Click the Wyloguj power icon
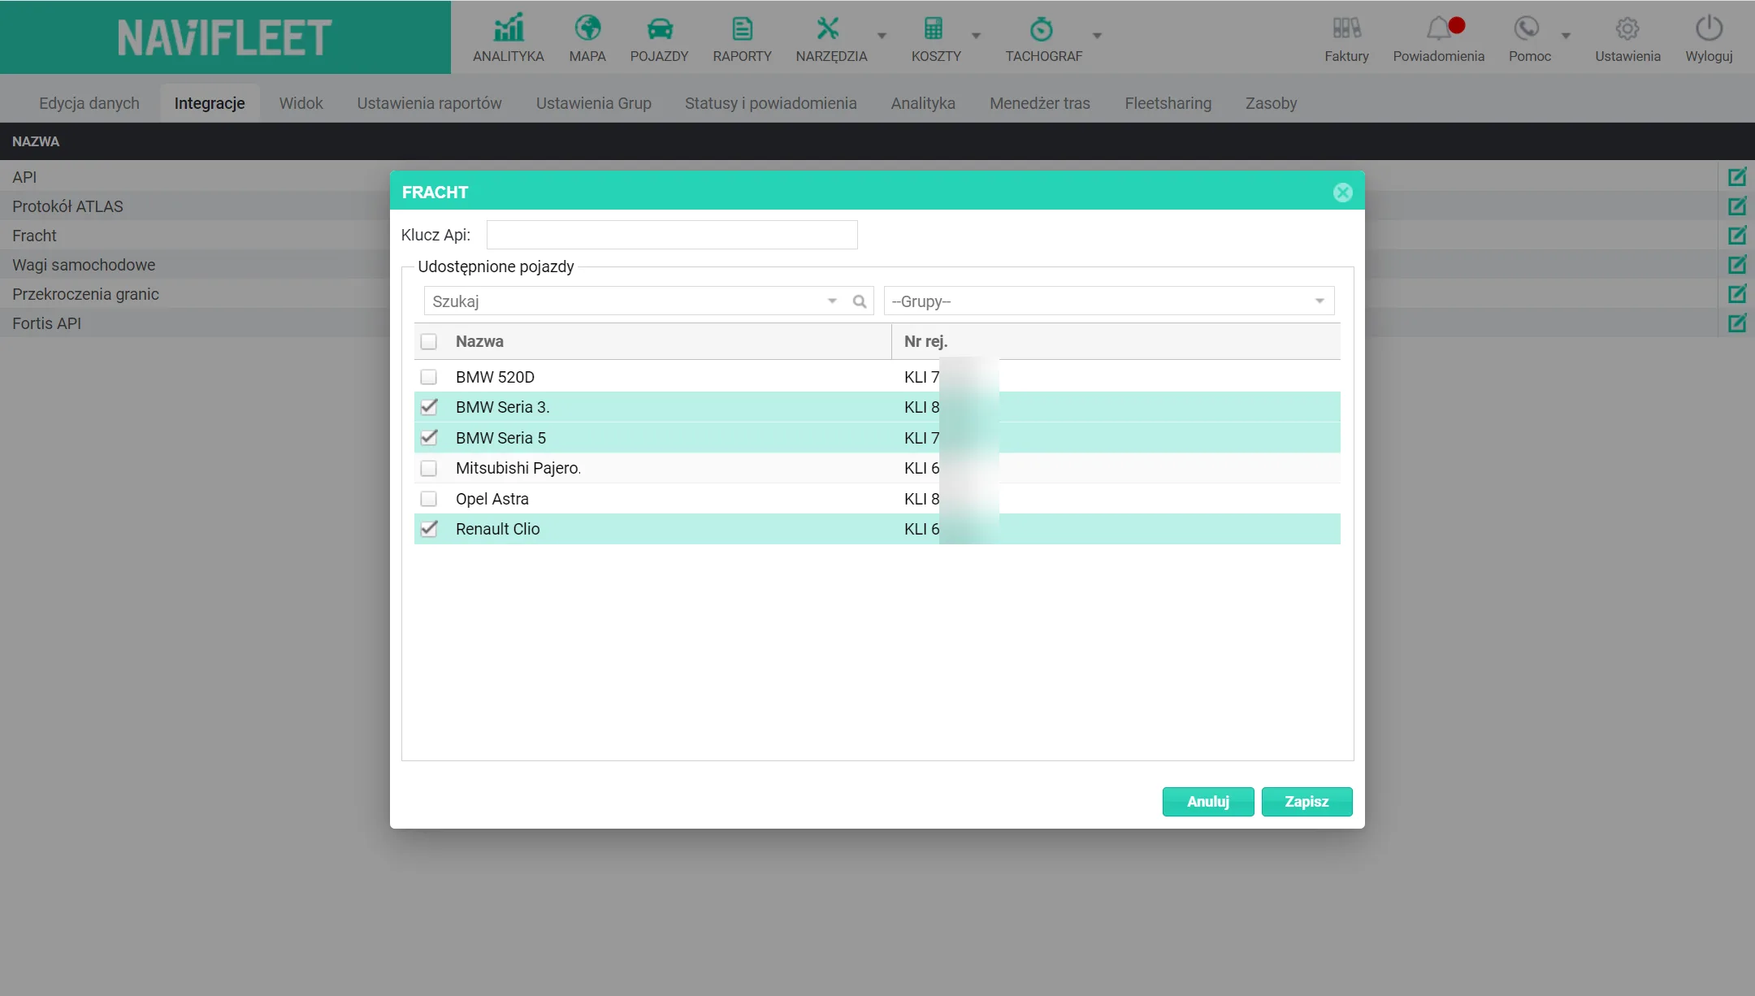 coord(1709,28)
